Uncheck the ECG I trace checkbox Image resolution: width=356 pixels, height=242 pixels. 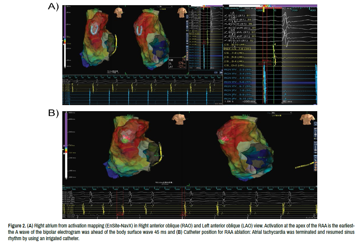(226, 15)
